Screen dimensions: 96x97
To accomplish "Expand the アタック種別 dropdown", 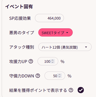I will [65, 47].
